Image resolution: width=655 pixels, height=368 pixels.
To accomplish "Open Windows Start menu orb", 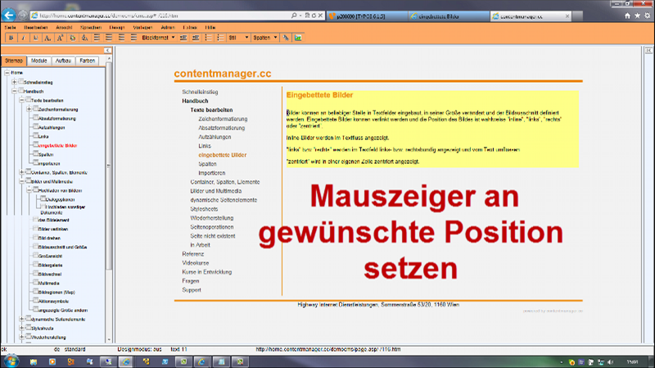I will [x=11, y=361].
